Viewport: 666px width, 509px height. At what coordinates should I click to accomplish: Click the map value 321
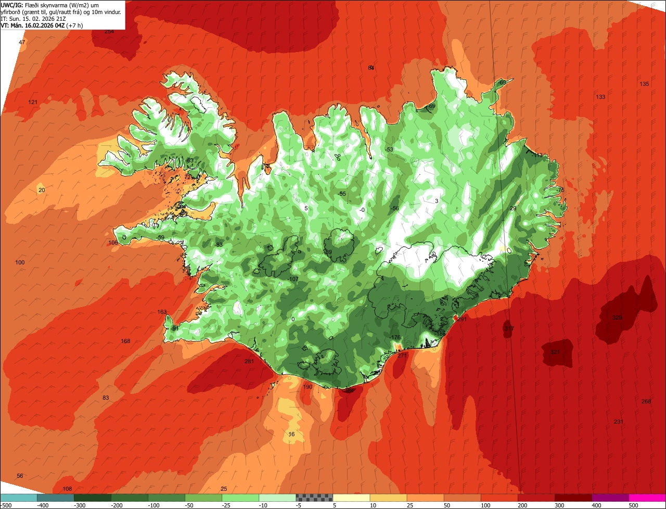pyautogui.click(x=555, y=352)
